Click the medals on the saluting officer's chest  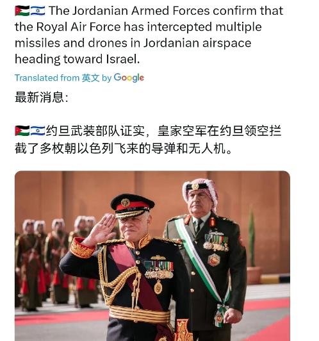point(159,270)
